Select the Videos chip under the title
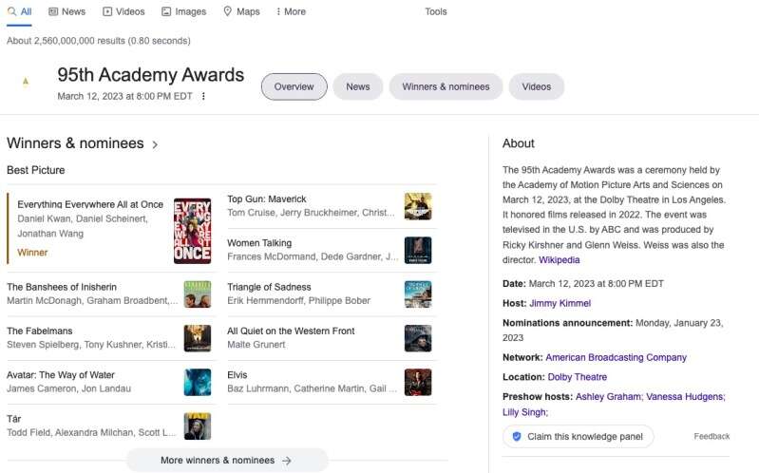 pyautogui.click(x=537, y=86)
